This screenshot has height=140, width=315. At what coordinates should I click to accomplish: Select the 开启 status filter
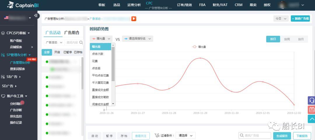pos(57,52)
